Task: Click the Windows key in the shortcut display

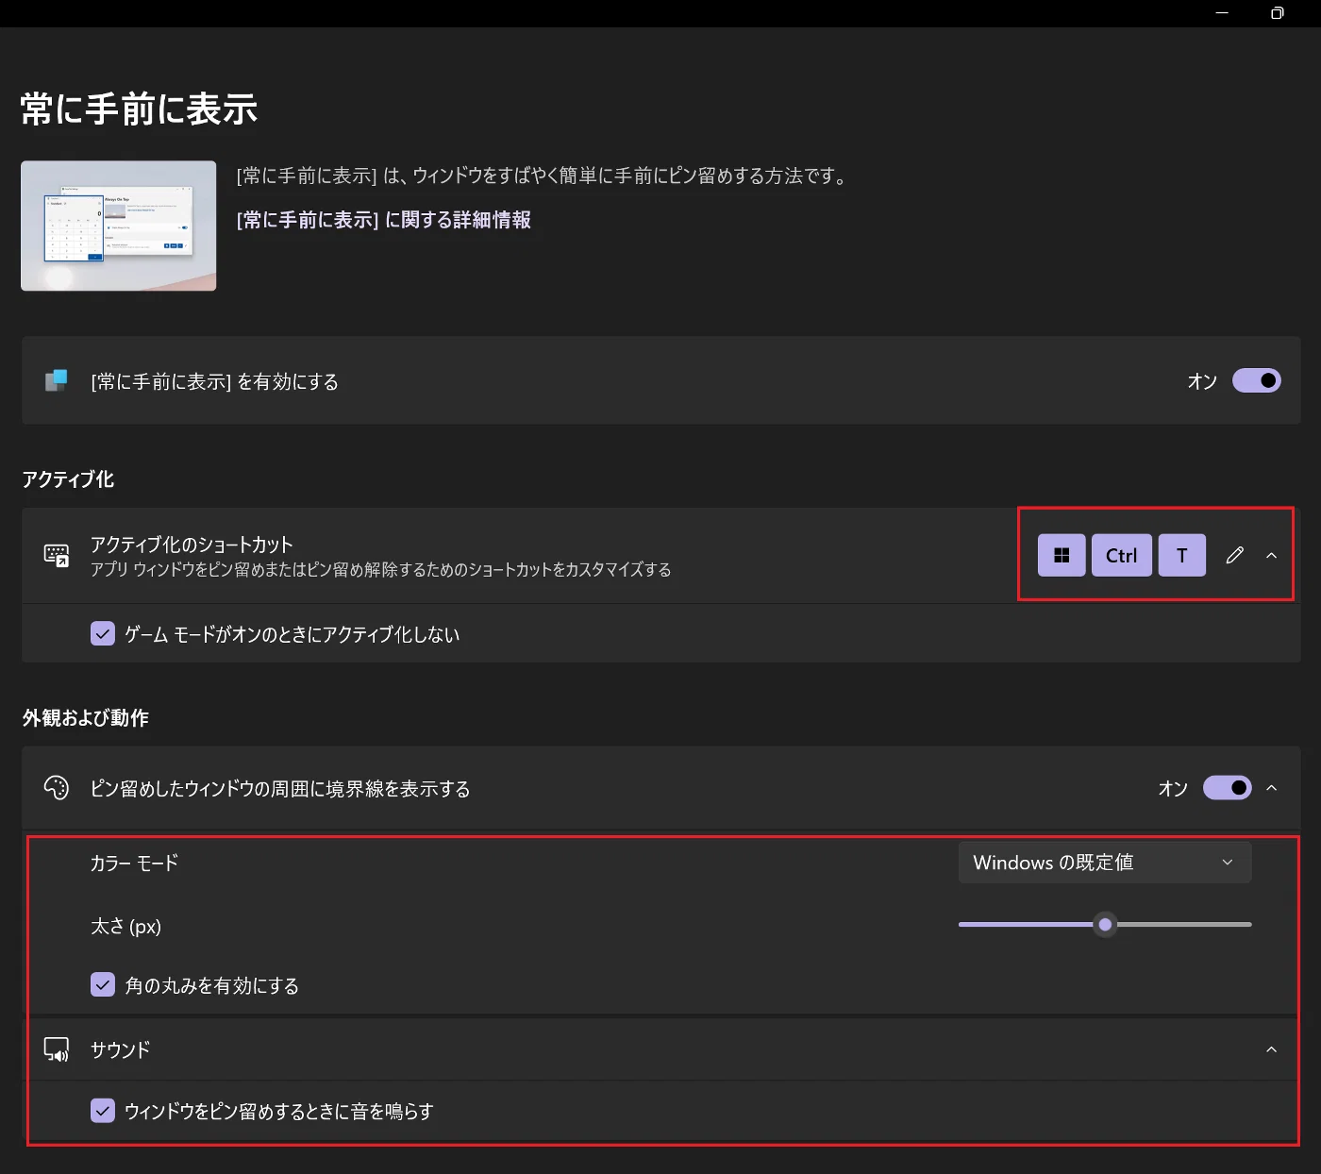Action: tap(1061, 555)
